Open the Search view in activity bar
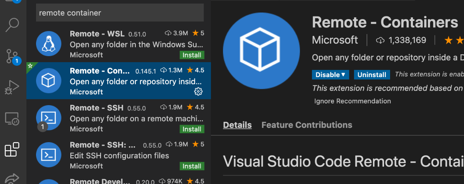The width and height of the screenshot is (464, 184). coord(12,25)
